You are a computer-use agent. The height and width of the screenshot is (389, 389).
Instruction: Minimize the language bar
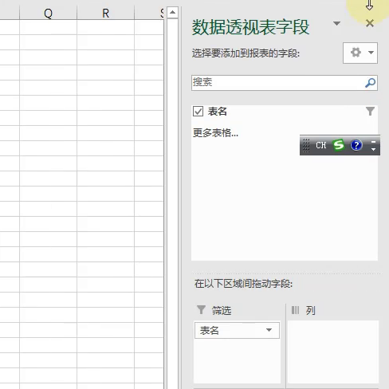click(x=373, y=142)
